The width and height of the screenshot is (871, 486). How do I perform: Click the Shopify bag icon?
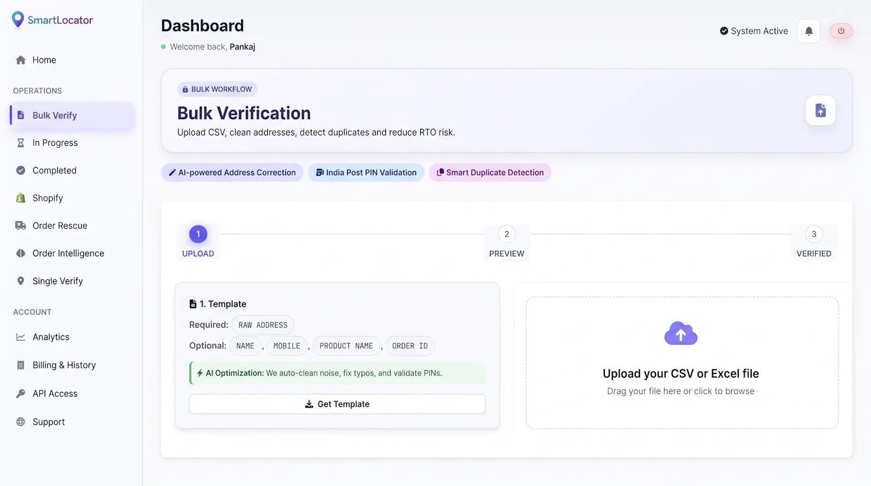21,198
